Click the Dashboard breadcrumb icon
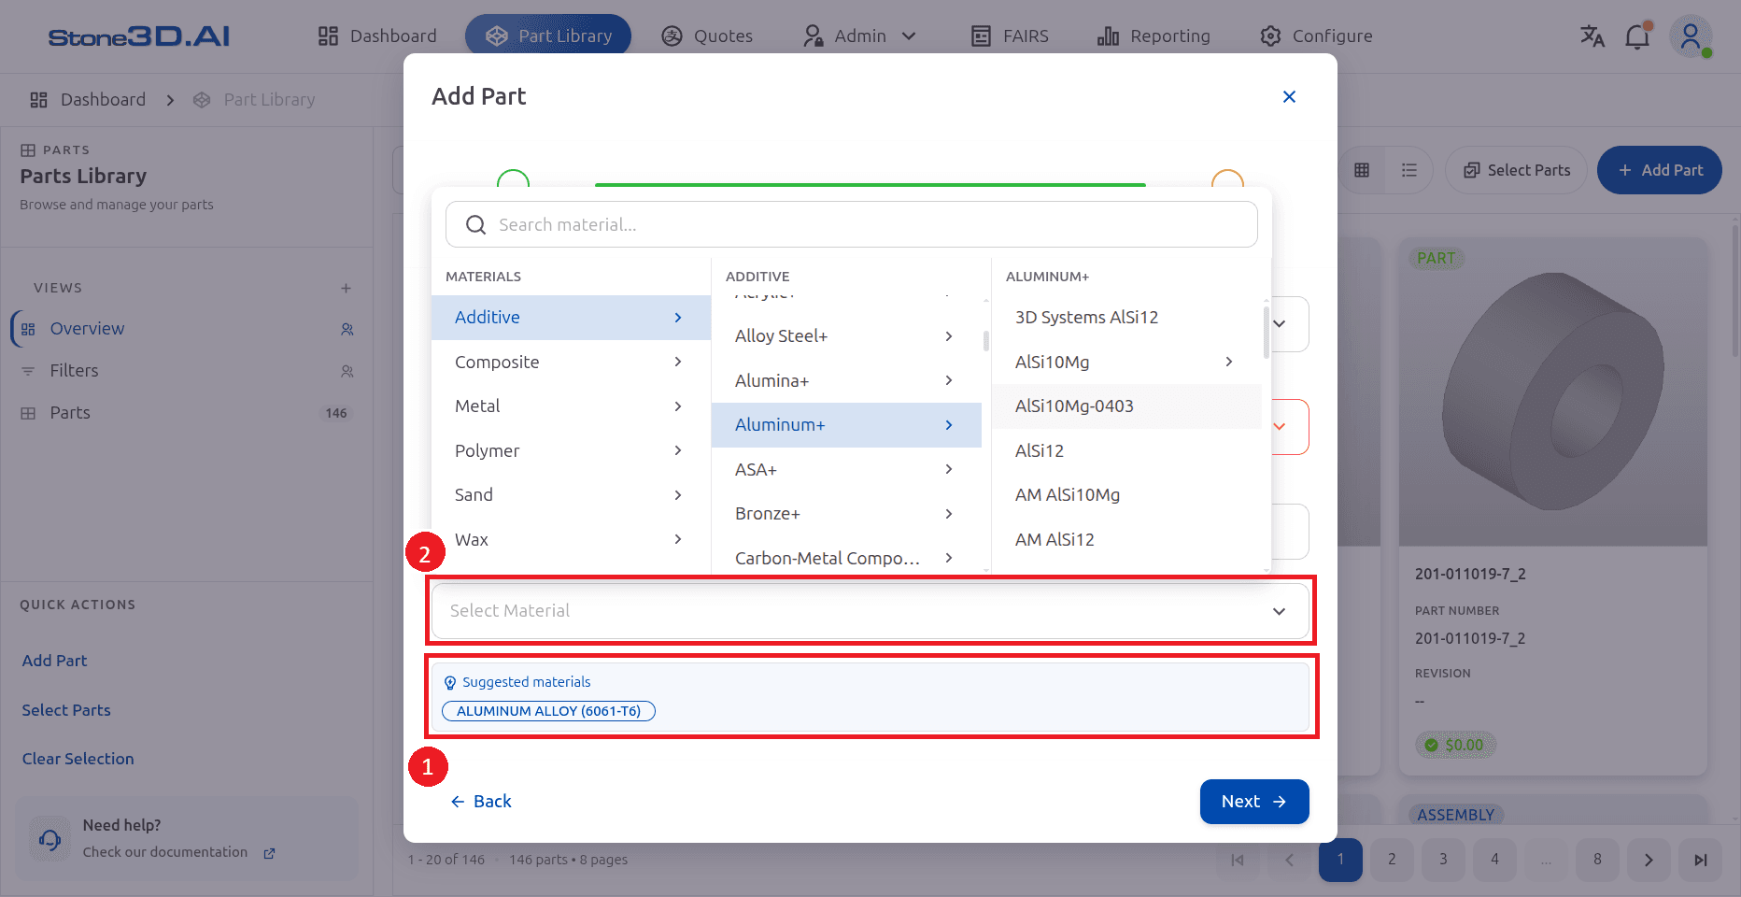 pyautogui.click(x=38, y=100)
